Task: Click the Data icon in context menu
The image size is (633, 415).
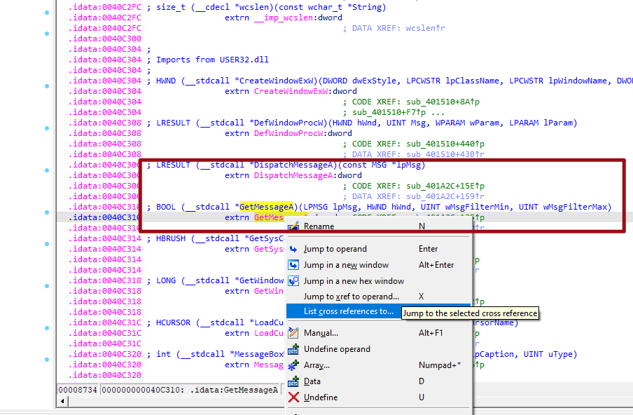Action: [x=293, y=381]
